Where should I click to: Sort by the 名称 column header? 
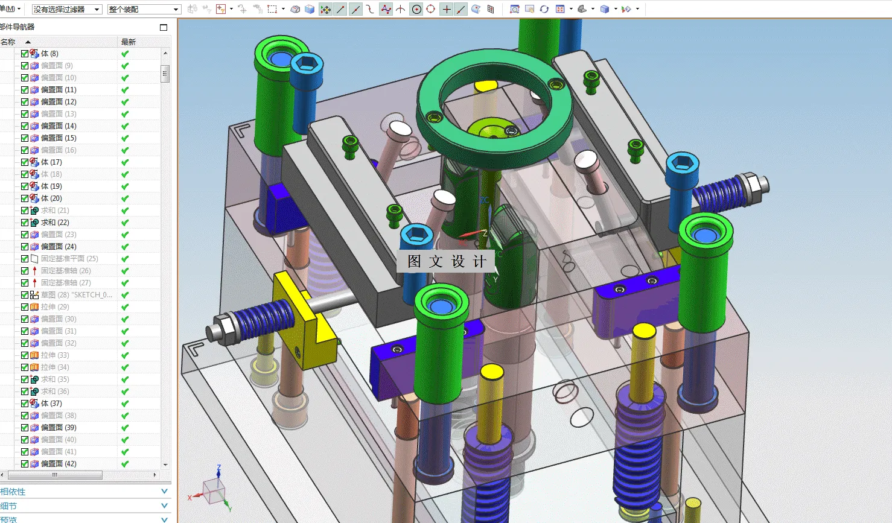tap(59, 42)
